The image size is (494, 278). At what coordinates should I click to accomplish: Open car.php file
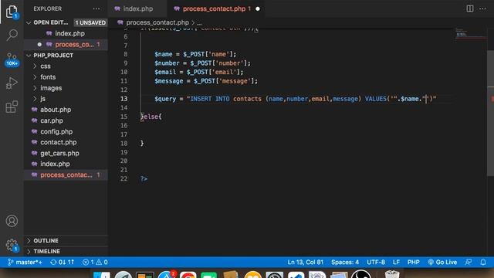click(x=52, y=120)
